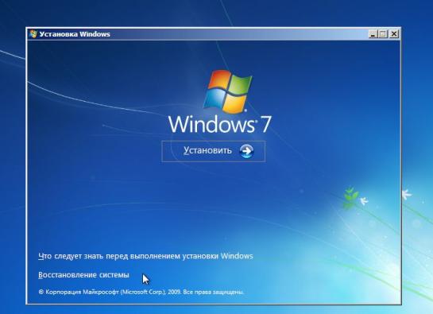Click the Microsoft Corp. 2009 copyright text
The height and width of the screenshot is (314, 433).
click(x=141, y=292)
